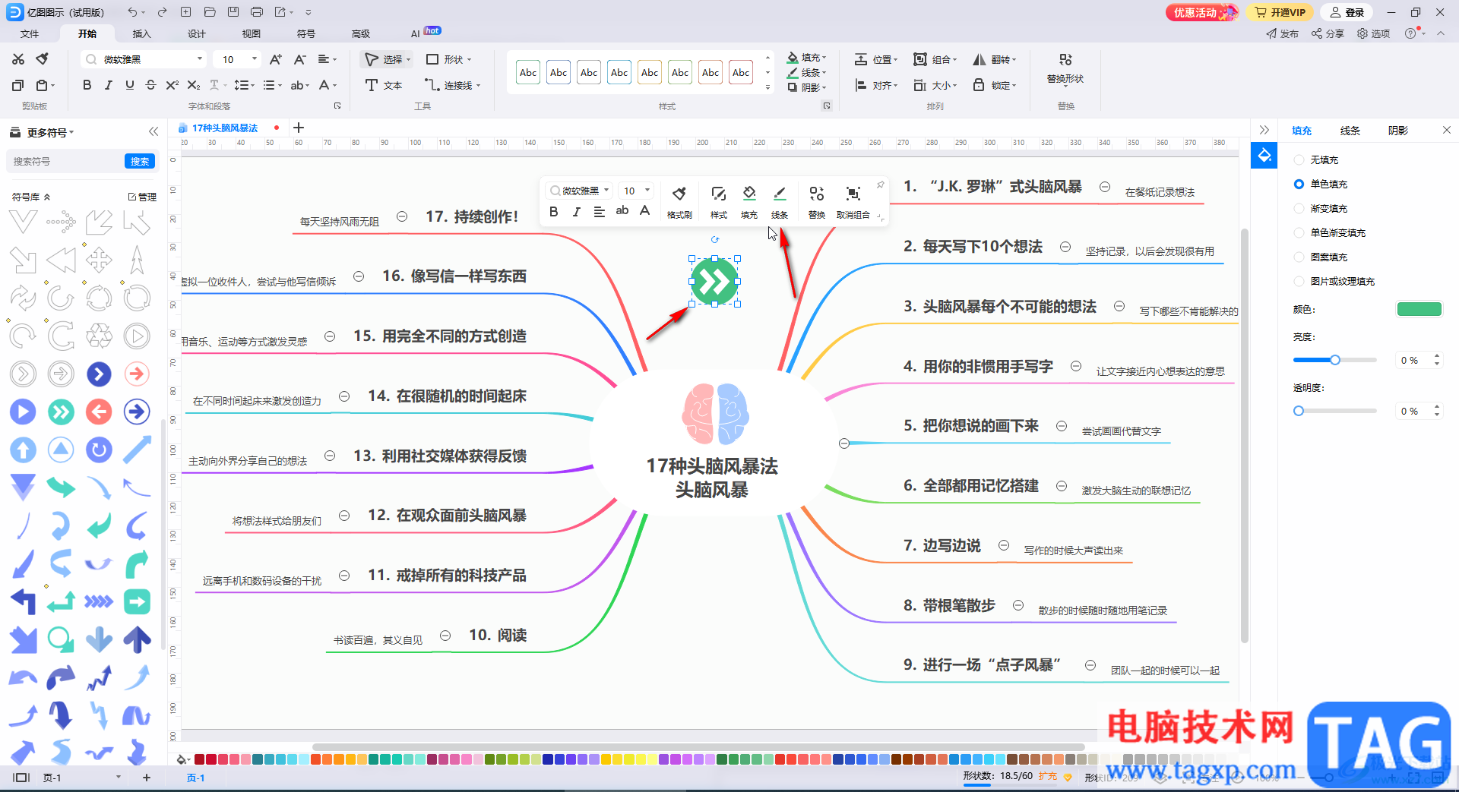Pick the teal square right-arrow symbol

click(137, 601)
